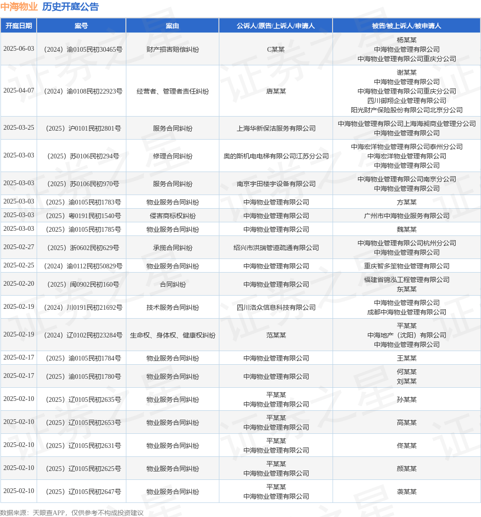Select case number (2024) 渝0105民初30465号

(x=83, y=49)
